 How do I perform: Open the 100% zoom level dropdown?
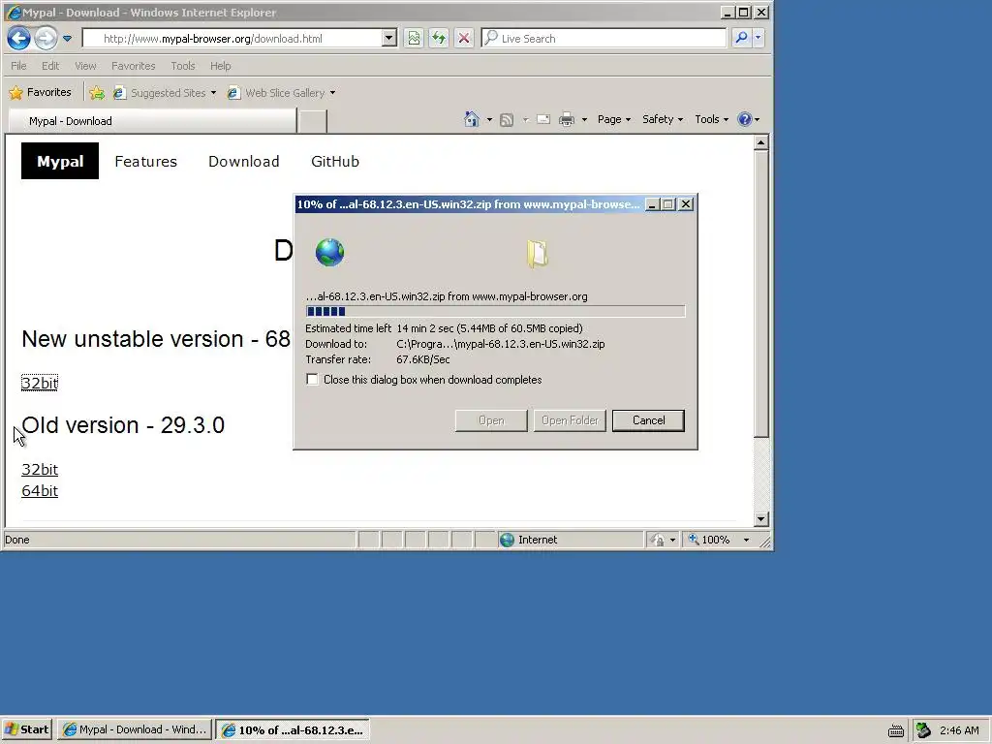pos(747,540)
